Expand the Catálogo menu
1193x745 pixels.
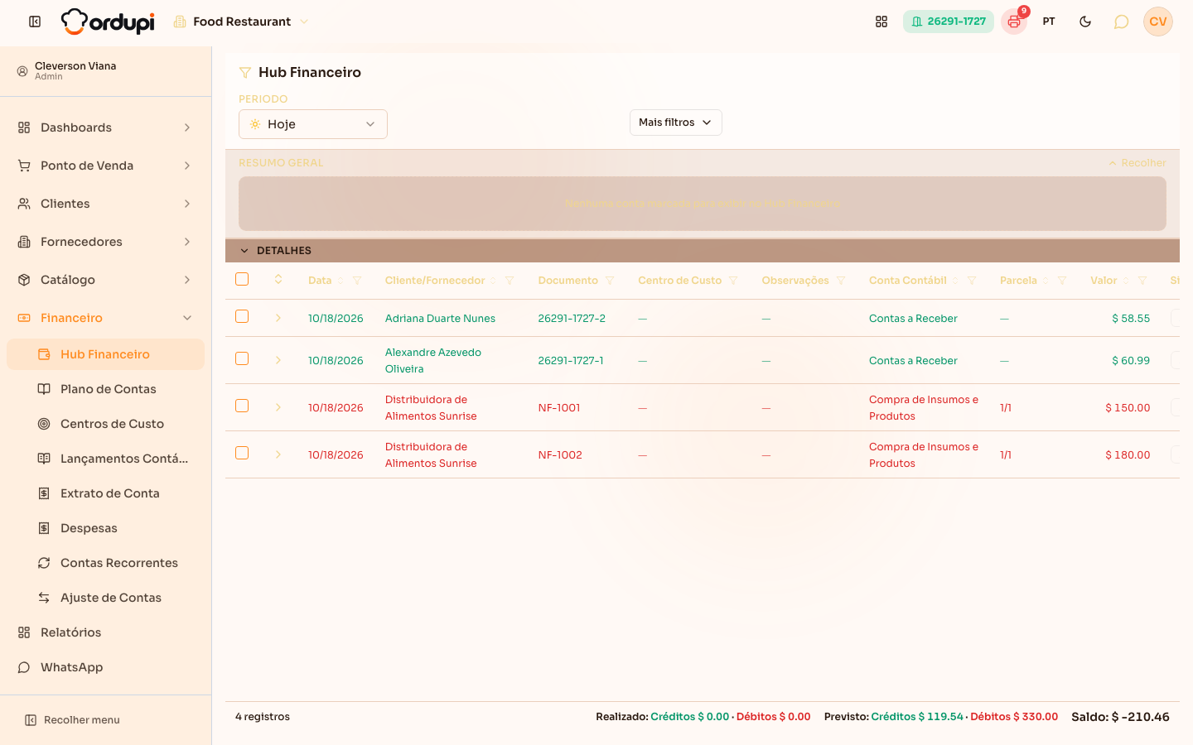[105, 280]
